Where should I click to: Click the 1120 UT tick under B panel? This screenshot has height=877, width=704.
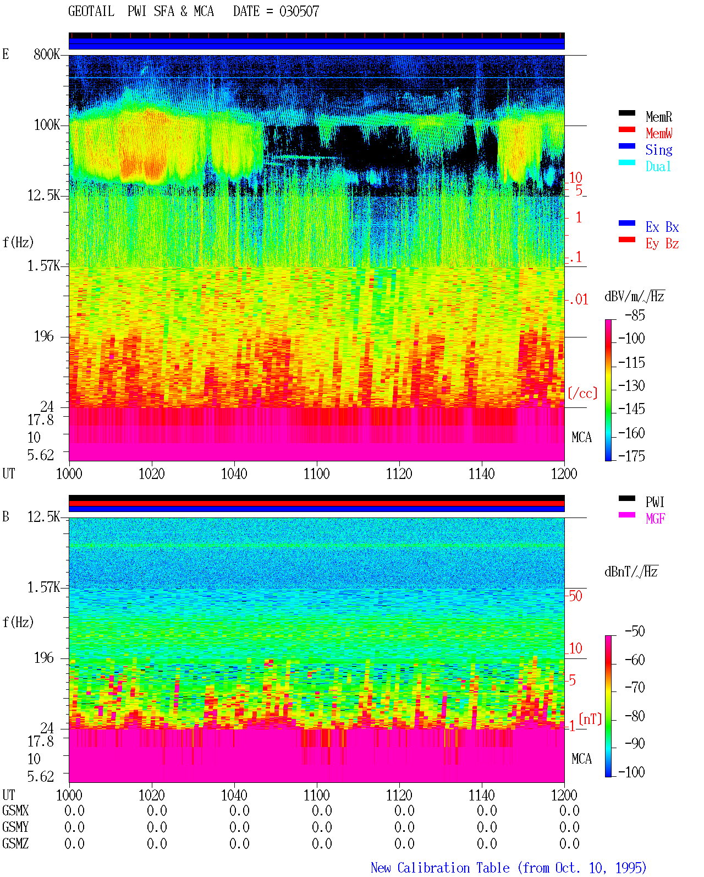tap(399, 795)
